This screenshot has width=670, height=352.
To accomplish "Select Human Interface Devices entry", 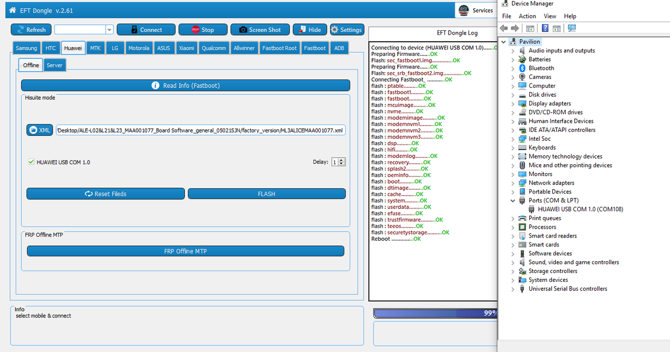I will (561, 121).
